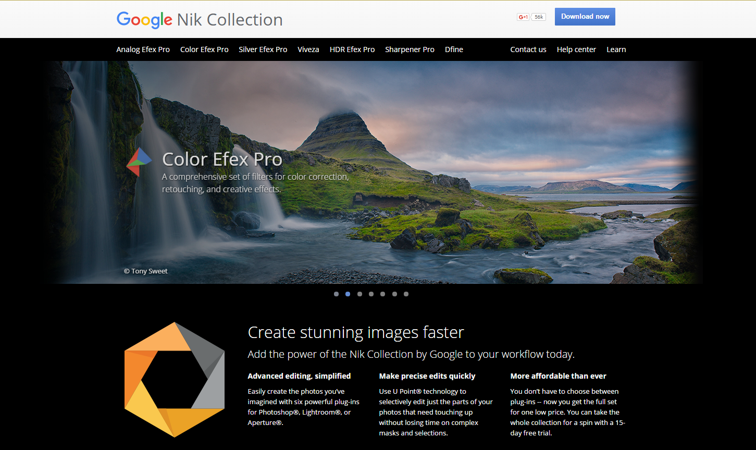Click the 56k share counter

[x=538, y=16]
